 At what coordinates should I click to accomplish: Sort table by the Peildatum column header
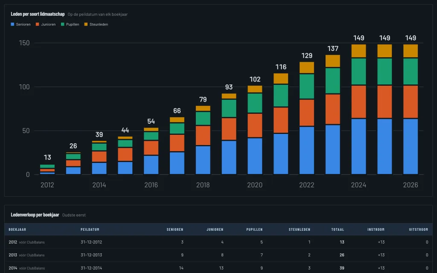point(90,229)
